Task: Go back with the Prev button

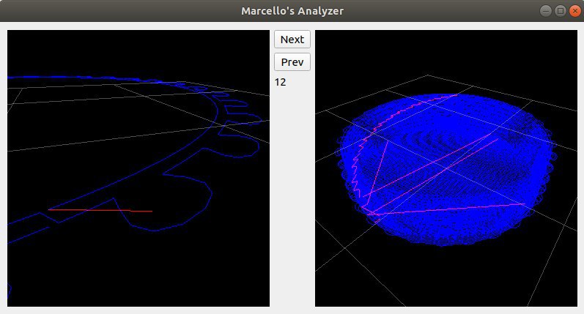Action: [x=292, y=61]
